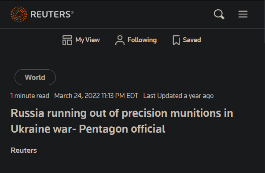
Task: Open the My View tab label
Action: (x=88, y=40)
